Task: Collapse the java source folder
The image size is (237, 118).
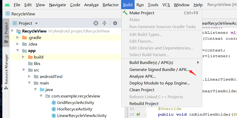Action: [35, 90]
